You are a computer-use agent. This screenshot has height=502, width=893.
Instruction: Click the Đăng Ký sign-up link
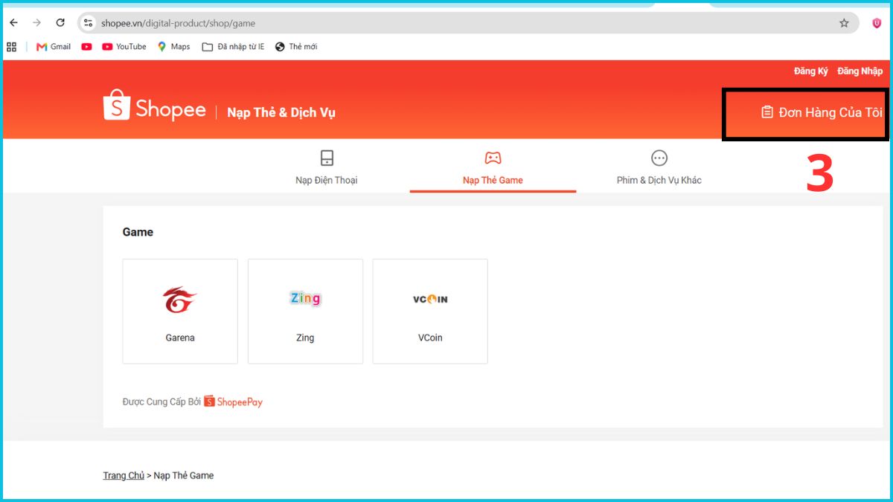pos(810,71)
